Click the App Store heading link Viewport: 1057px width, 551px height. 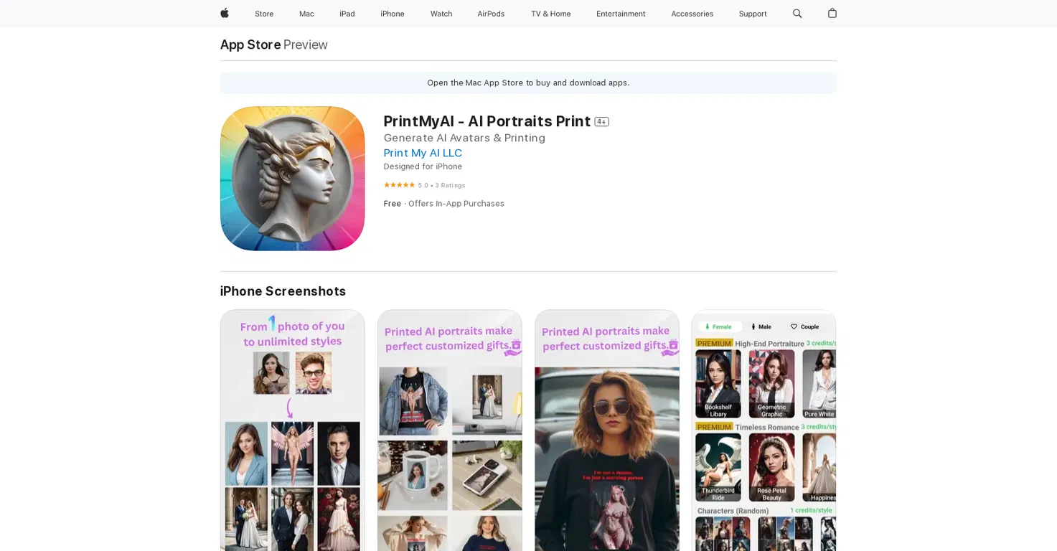250,44
